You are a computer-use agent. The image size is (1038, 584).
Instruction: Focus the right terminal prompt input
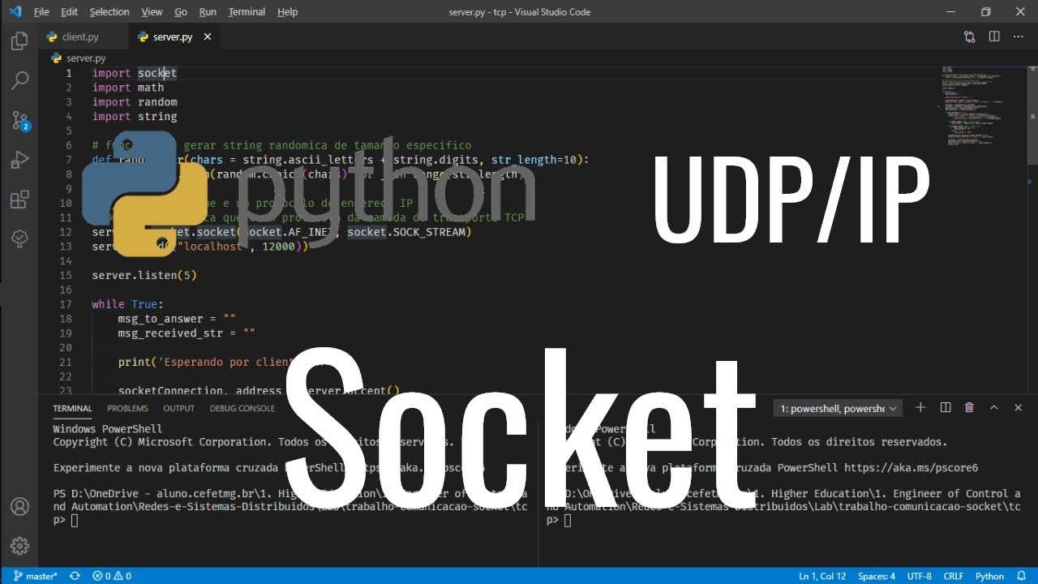(567, 520)
